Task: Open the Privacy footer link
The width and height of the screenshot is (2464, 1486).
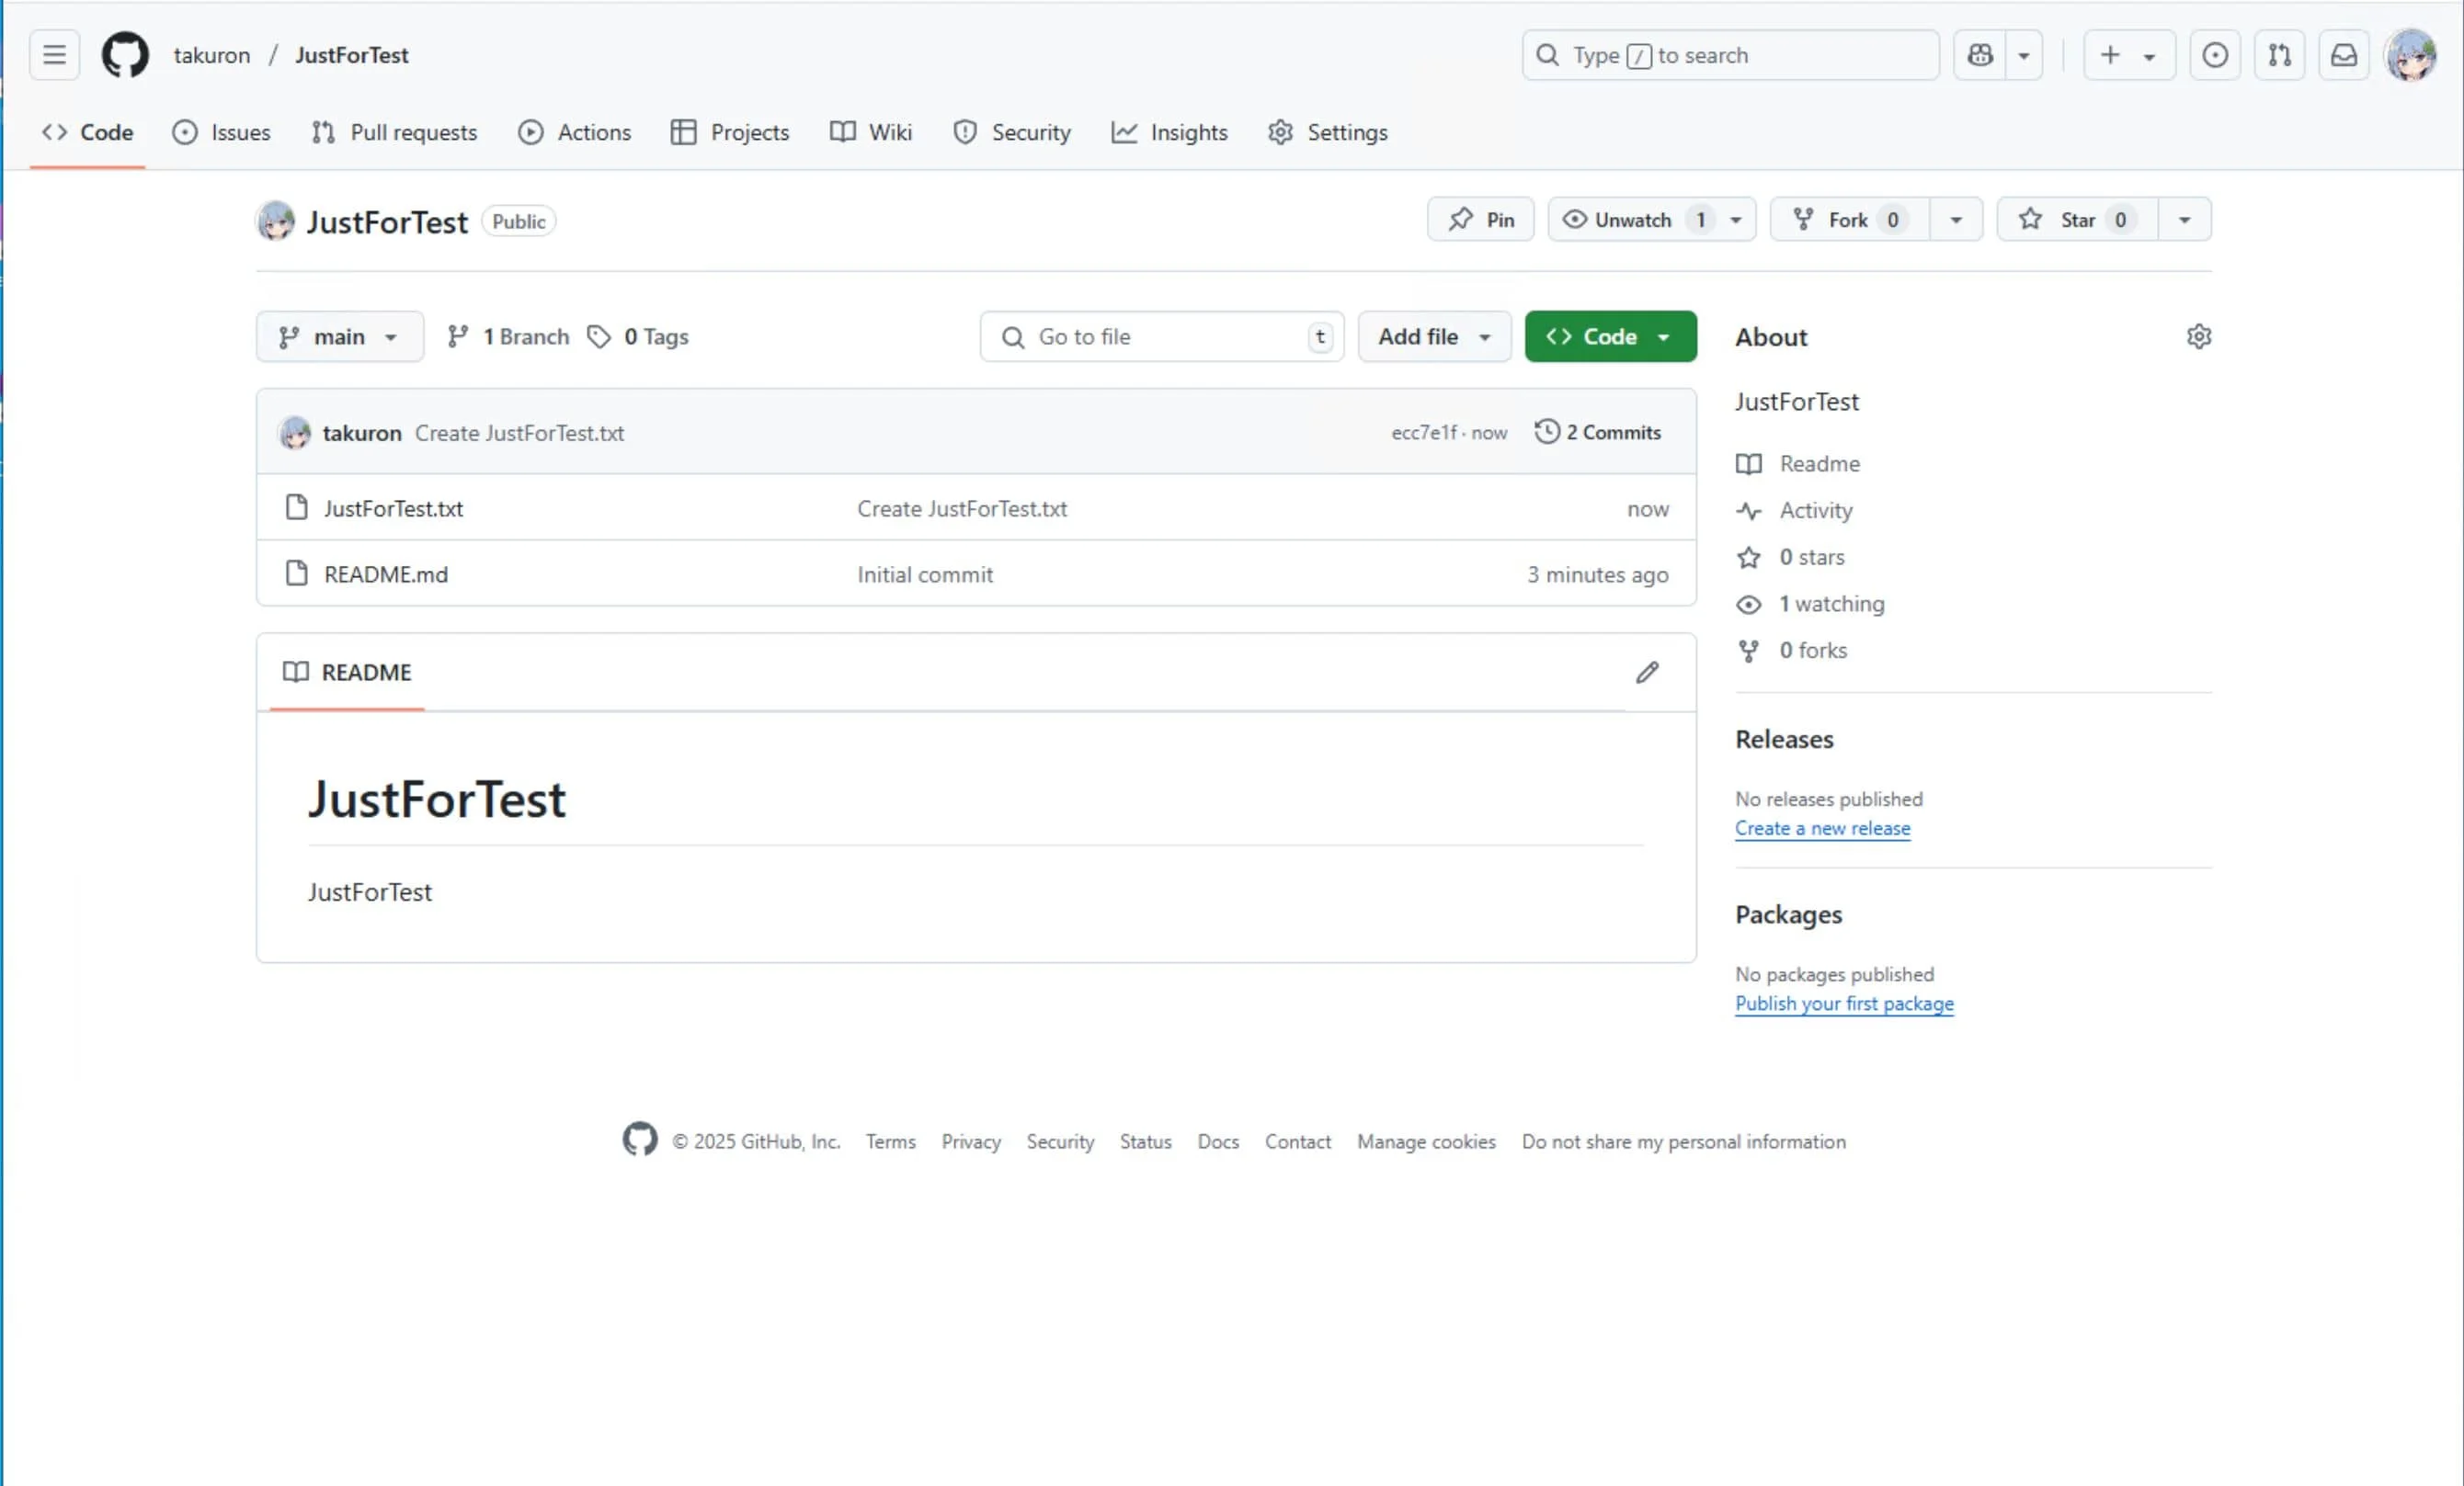Action: coord(971,1141)
